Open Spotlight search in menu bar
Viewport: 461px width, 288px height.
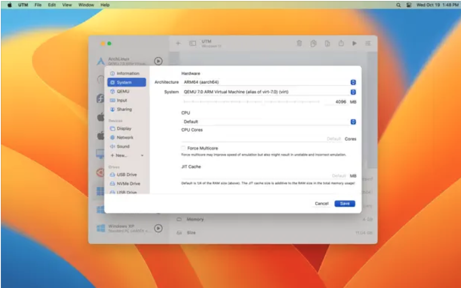tap(398, 5)
